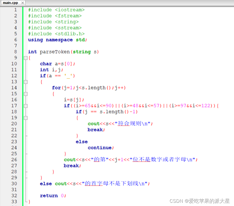Switch to the main.cpp tab

pos(11,2)
